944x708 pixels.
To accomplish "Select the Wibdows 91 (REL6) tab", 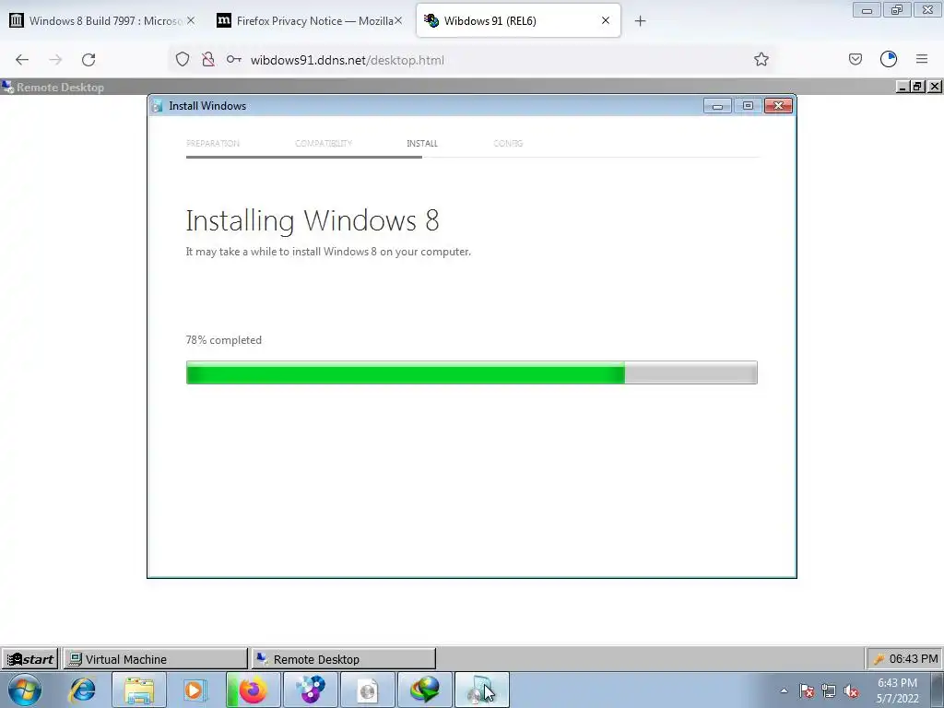I will (518, 20).
